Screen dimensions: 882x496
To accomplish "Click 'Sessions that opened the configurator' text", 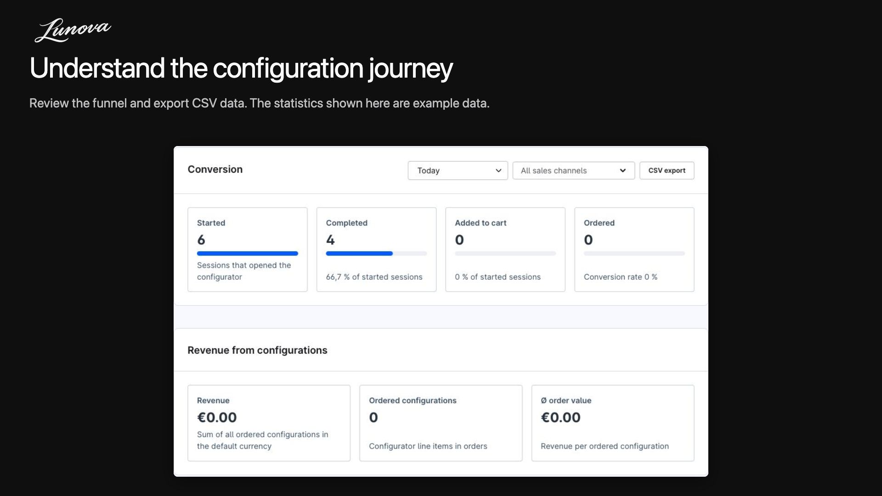I will click(244, 271).
